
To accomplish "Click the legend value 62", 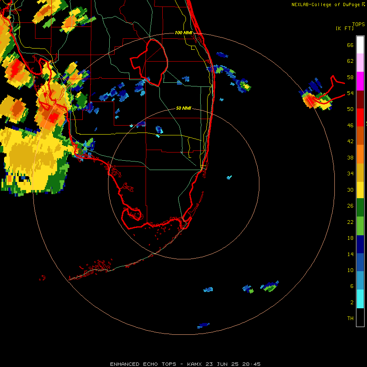I will tap(350, 61).
